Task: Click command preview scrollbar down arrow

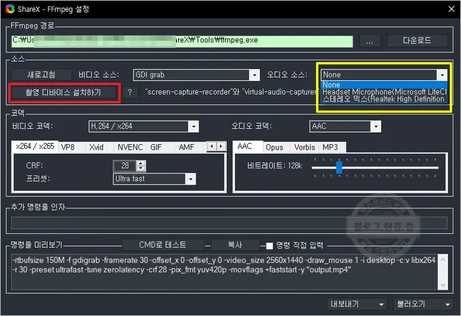Action: tap(443, 285)
